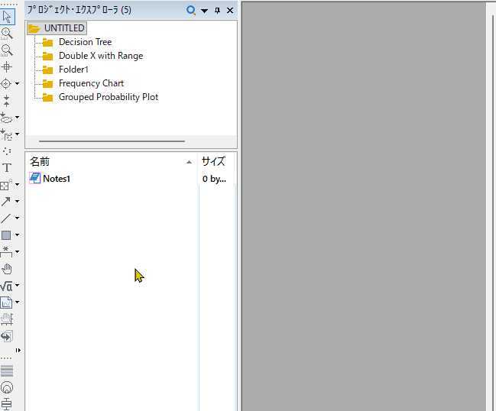Select the UNTITLED root project folder

coord(57,28)
